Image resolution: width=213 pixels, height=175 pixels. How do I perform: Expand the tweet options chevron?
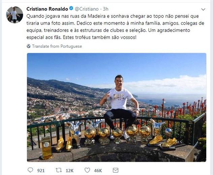coord(203,9)
